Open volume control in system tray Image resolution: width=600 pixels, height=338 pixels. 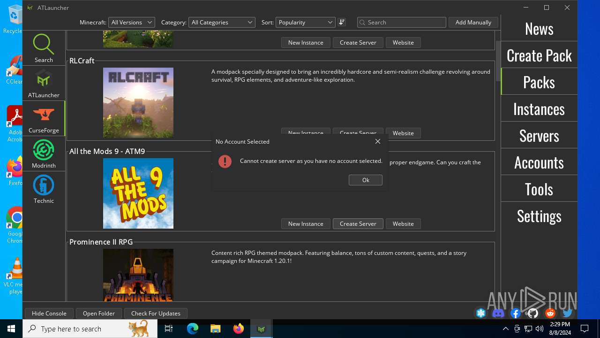click(x=540, y=329)
